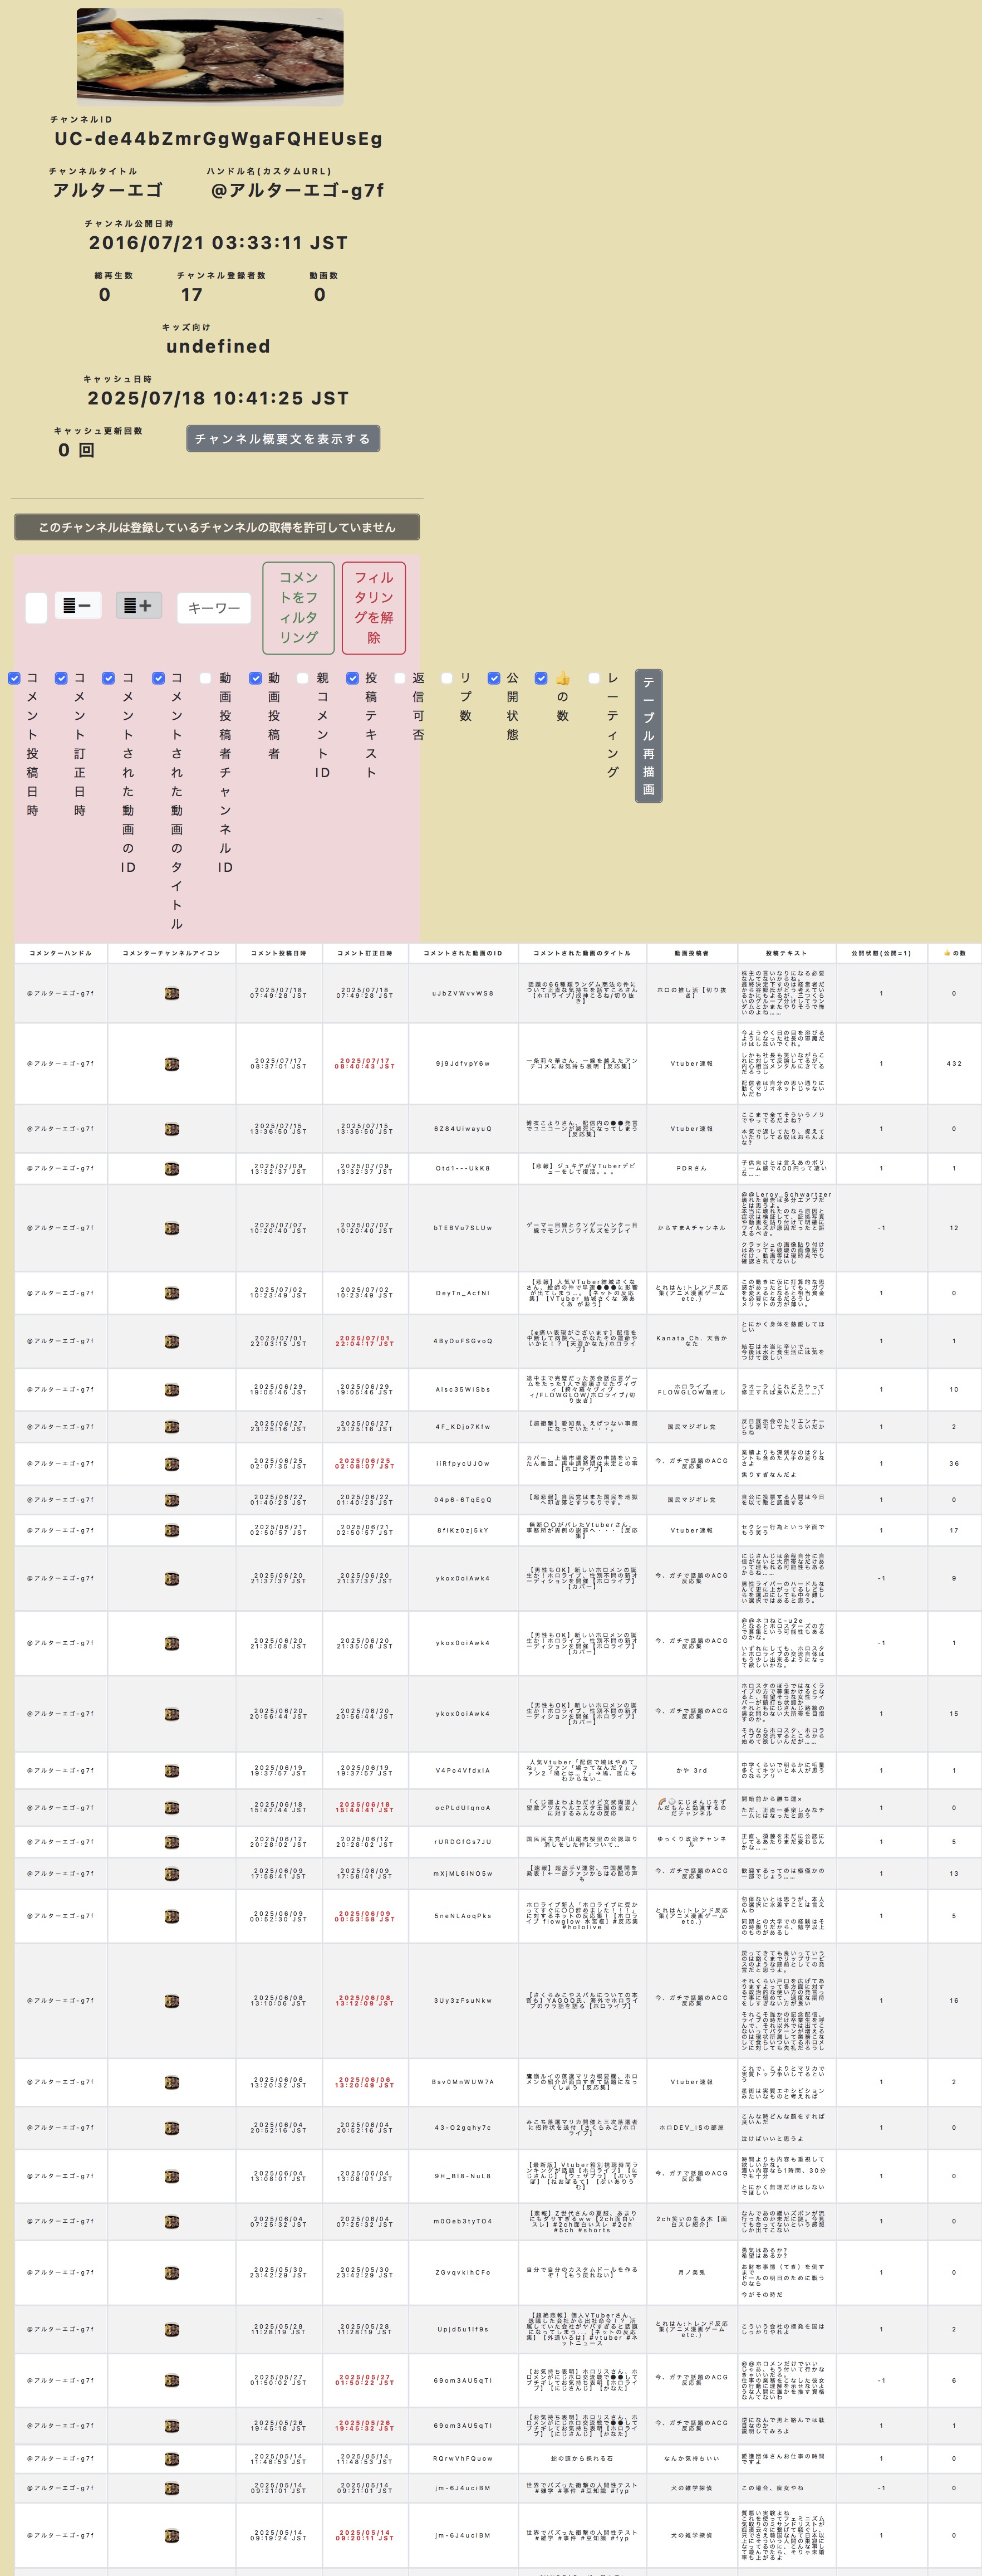Click commenter icon in row DeyTn_AcfNI
The image size is (982, 2576).
point(172,1293)
